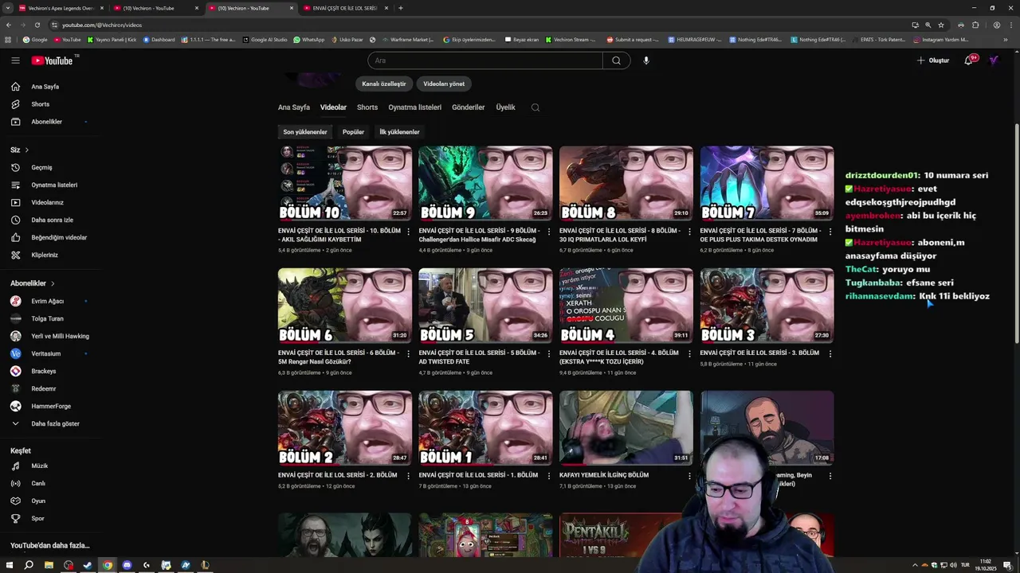Open options menu for Bölüm 6 video
The width and height of the screenshot is (1020, 573).
pyautogui.click(x=408, y=354)
